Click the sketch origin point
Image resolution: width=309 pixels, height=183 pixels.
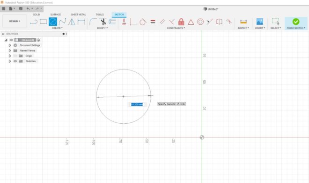pyautogui.click(x=202, y=137)
